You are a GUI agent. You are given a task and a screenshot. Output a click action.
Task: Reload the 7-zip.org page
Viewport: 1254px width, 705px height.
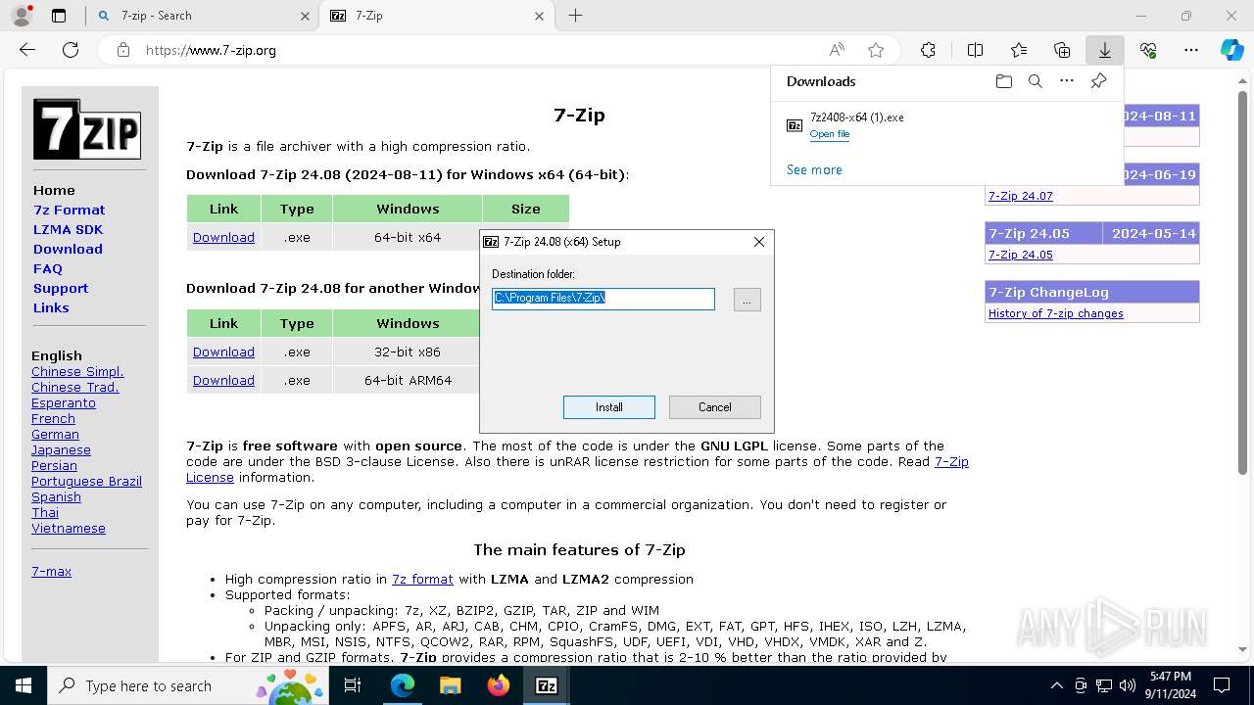click(x=71, y=50)
